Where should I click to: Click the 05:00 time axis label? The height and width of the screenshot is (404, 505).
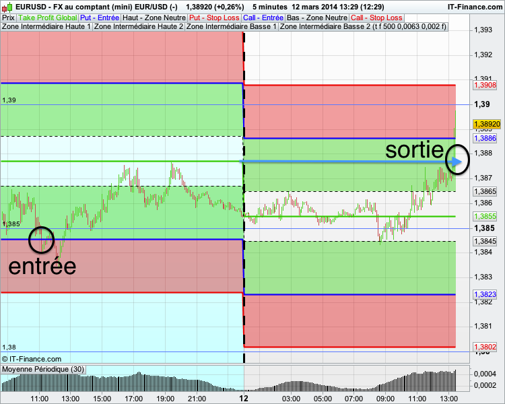pyautogui.click(x=323, y=399)
